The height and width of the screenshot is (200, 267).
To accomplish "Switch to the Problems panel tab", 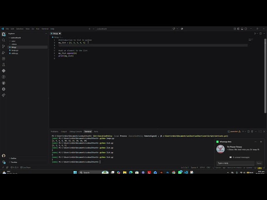I will (55, 132).
